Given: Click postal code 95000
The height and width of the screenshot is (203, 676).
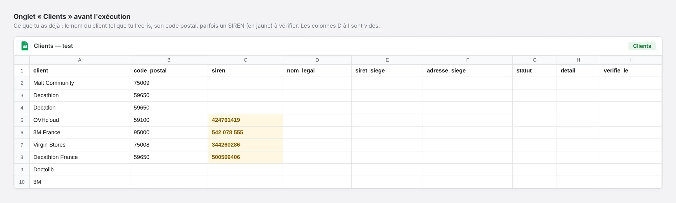Looking at the screenshot, I should pyautogui.click(x=169, y=133).
